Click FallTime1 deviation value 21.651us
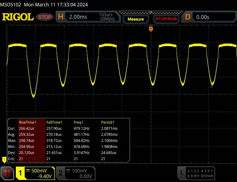Screen dimensions: 237x182 [x=54, y=153]
